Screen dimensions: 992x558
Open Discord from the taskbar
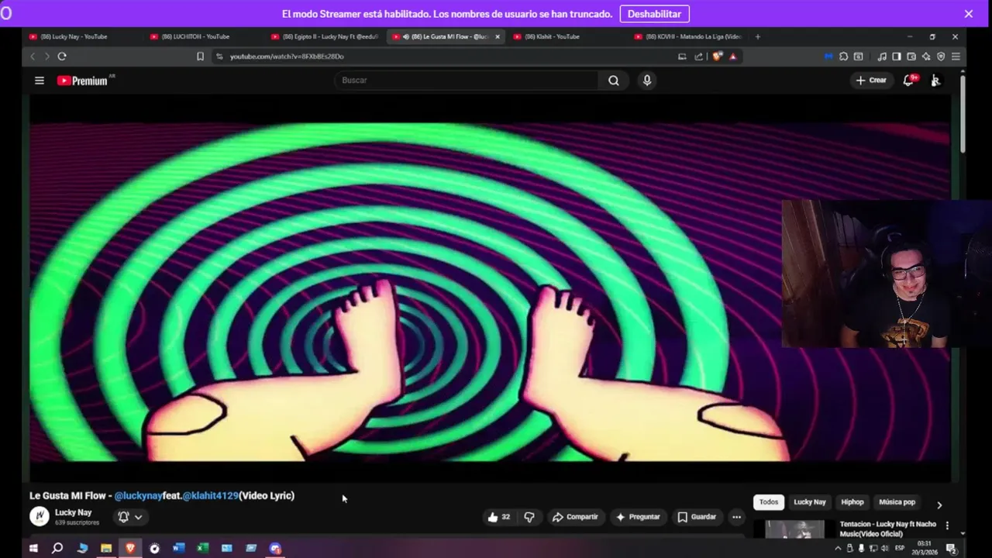(275, 548)
